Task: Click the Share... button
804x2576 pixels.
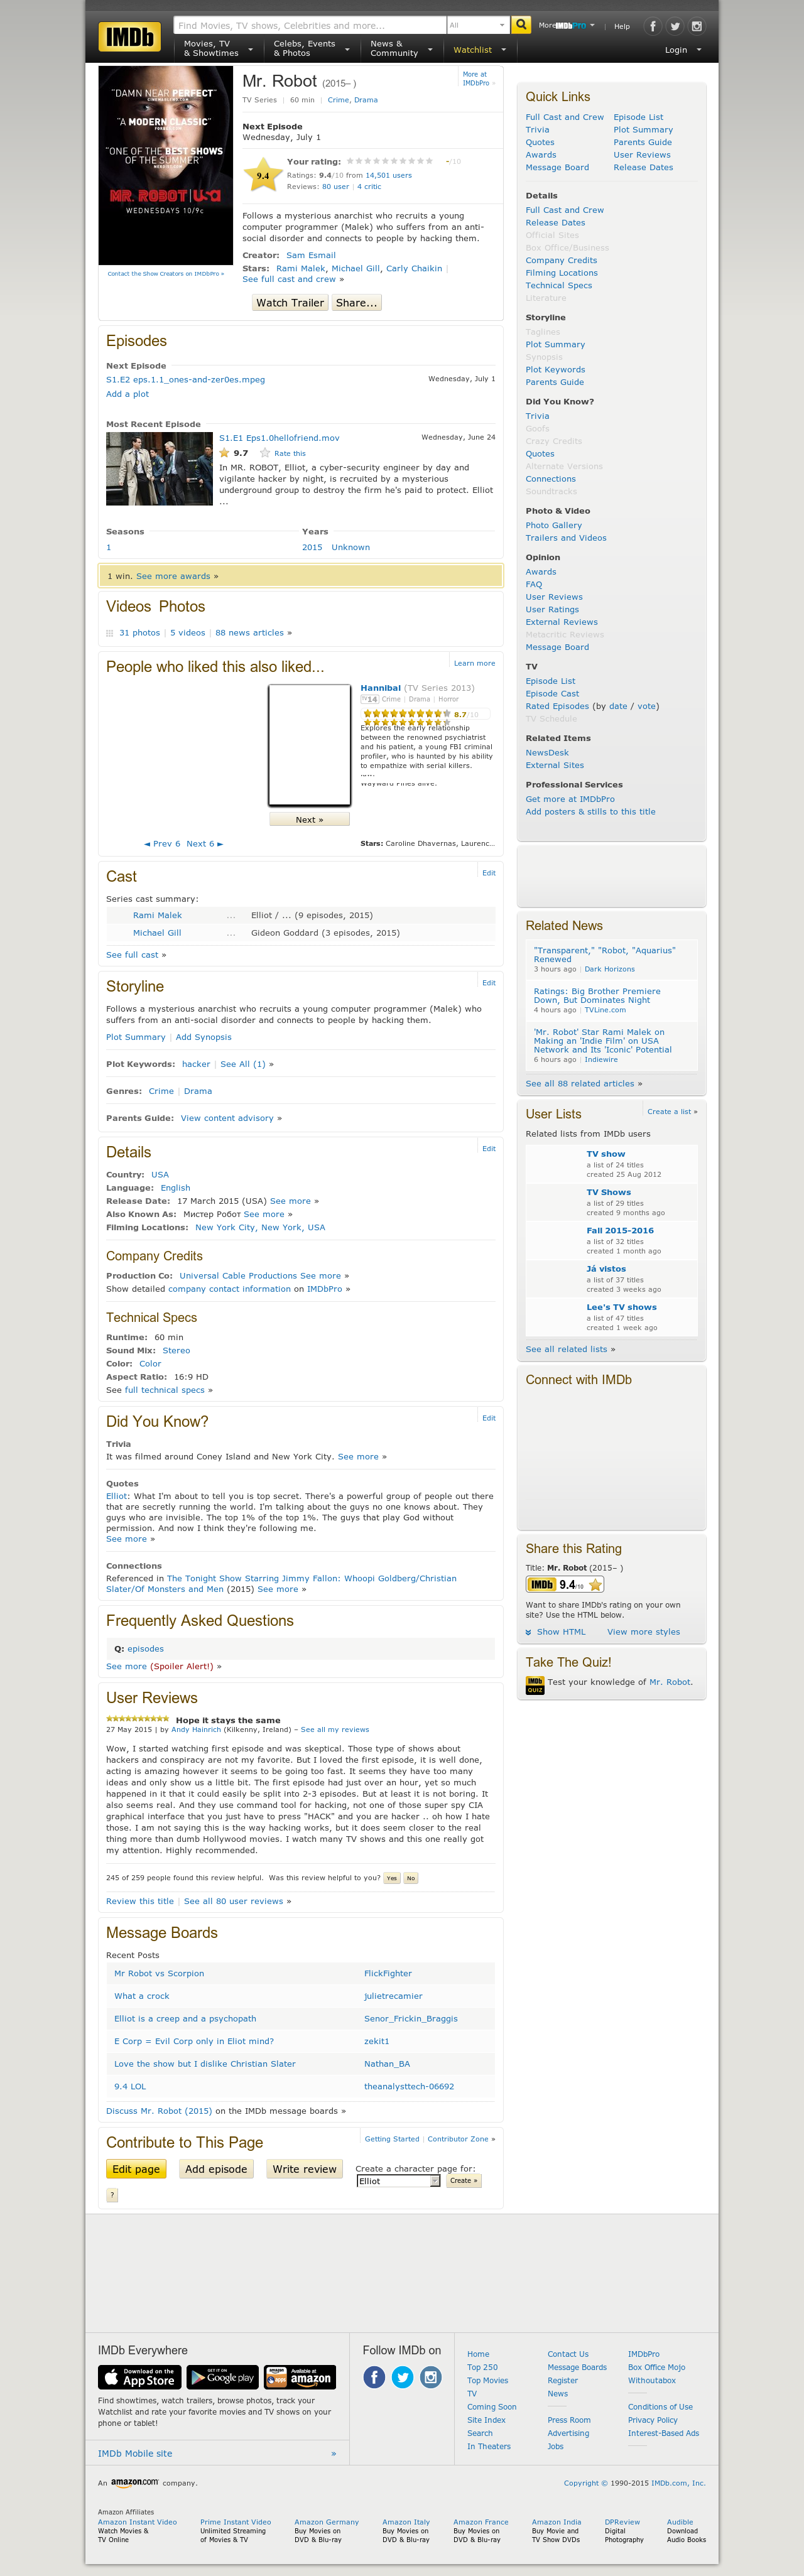Action: coord(357,303)
